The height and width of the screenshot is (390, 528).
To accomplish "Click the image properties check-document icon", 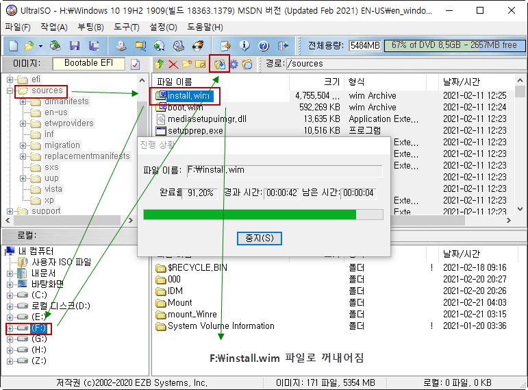I will tap(136, 64).
